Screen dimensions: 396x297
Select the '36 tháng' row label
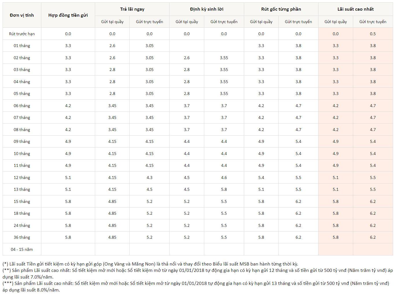click(x=22, y=237)
